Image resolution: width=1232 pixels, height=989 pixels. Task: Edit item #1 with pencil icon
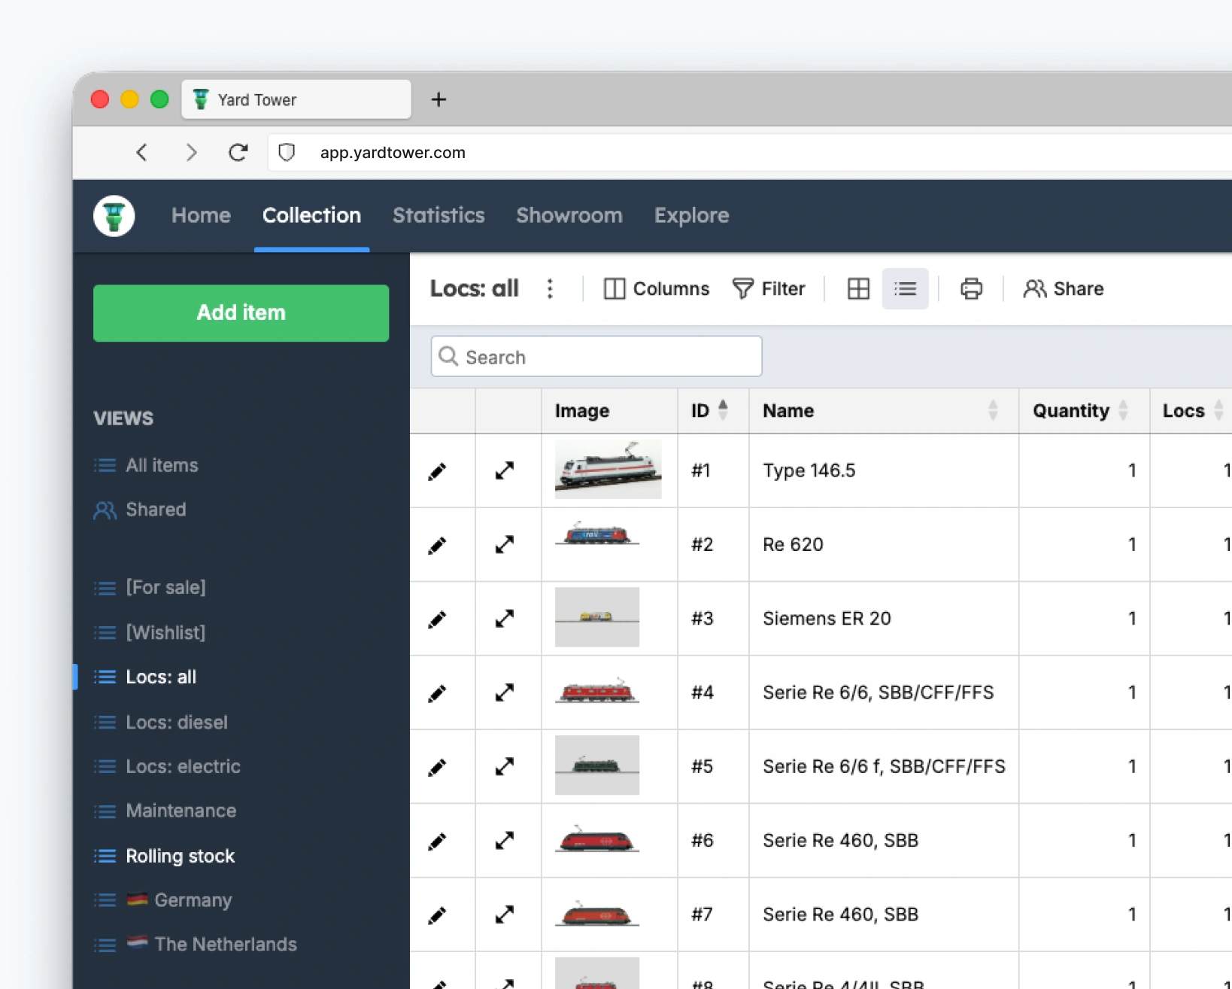(437, 472)
